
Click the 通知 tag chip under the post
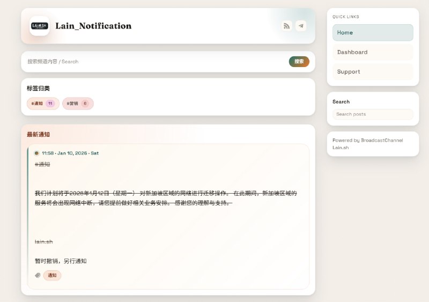coord(52,275)
